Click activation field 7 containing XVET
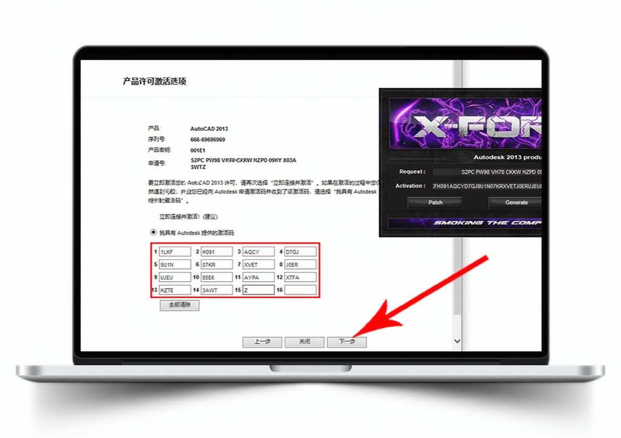Screen dimensions: 621x438 click(258, 264)
